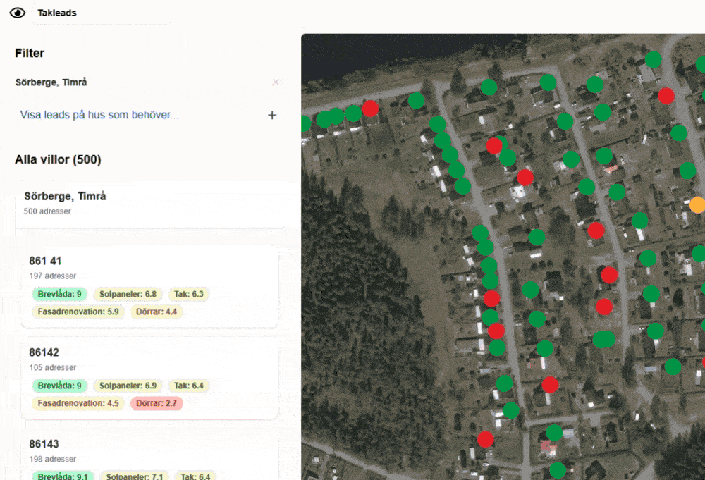Click the Takleads app name

pyautogui.click(x=57, y=13)
